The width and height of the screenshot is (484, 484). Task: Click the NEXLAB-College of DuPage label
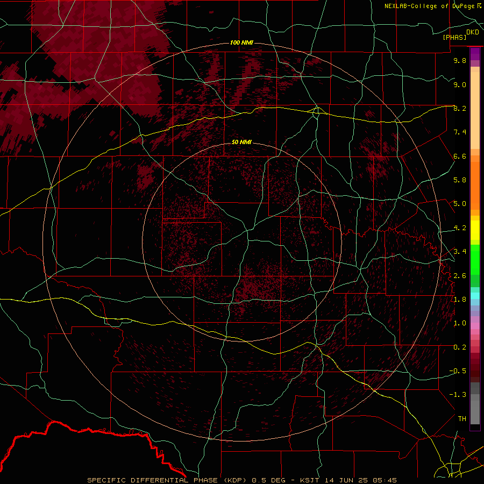(x=429, y=6)
